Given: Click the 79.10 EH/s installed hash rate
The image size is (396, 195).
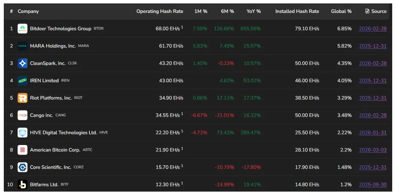Looking at the screenshot, I should (x=307, y=28).
